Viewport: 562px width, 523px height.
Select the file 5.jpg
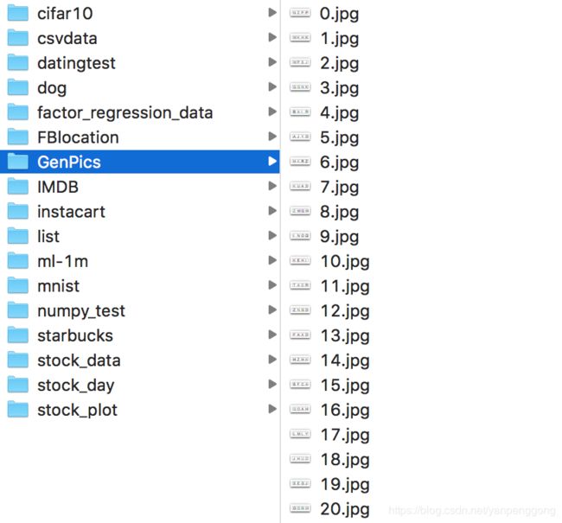click(x=339, y=137)
